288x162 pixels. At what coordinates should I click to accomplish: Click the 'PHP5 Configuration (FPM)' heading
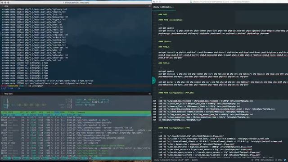pos(174,128)
